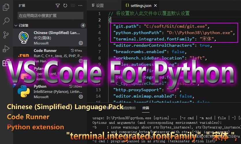The width and height of the screenshot is (241, 144).
Task: Click the "left" value on line 8
Action: (197, 58)
